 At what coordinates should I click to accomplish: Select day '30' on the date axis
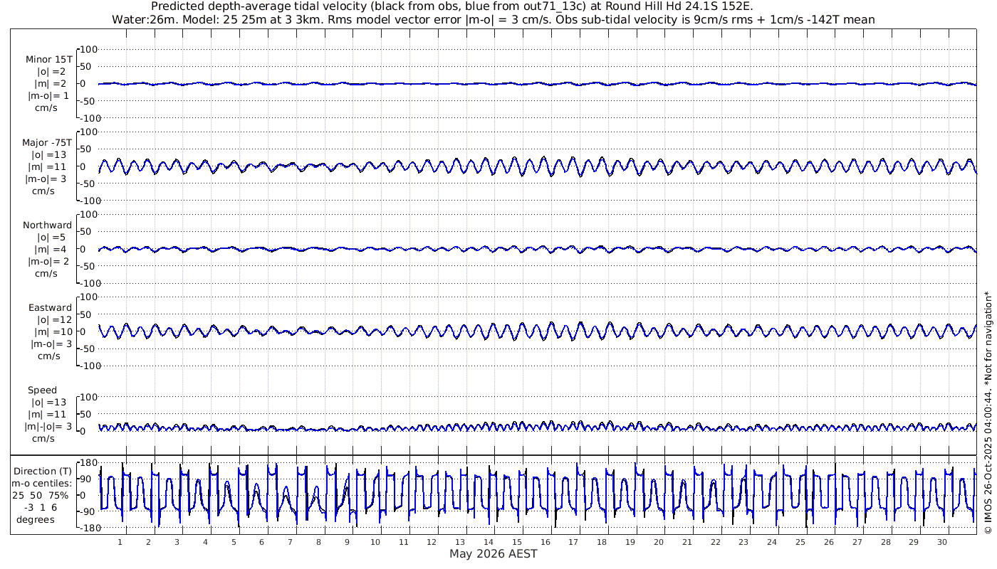point(942,542)
